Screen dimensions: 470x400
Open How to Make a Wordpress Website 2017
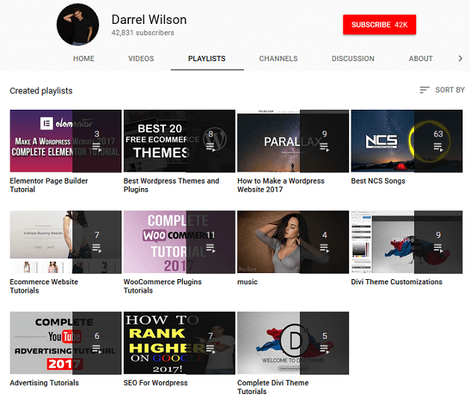click(281, 185)
